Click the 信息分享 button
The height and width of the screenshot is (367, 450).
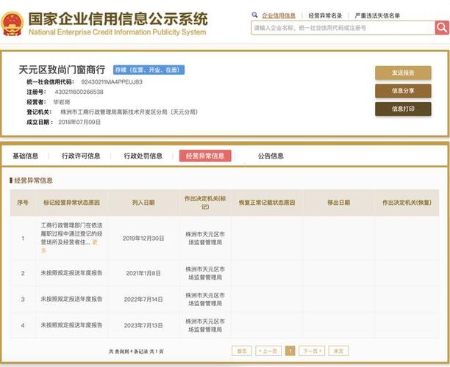[x=403, y=91]
